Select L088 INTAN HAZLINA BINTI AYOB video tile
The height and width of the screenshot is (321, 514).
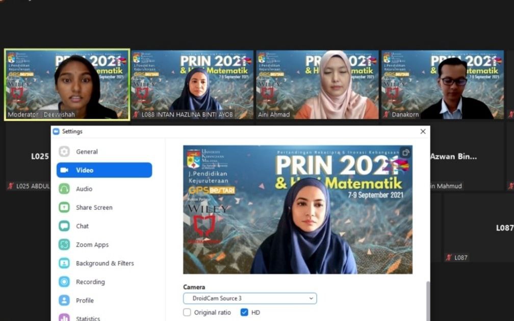tap(192, 85)
